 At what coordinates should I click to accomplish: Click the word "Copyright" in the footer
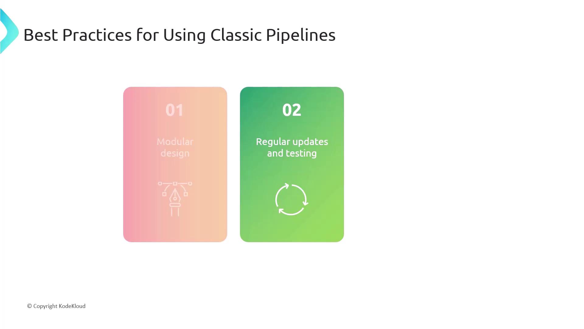pyautogui.click(x=45, y=306)
